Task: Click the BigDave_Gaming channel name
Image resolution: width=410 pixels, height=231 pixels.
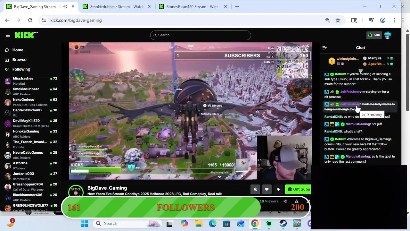Action: tap(107, 188)
